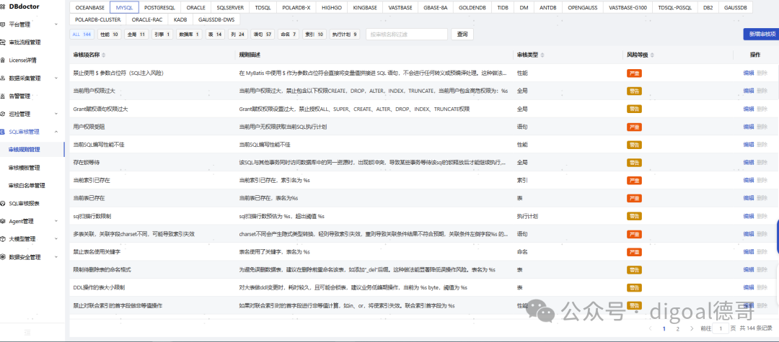Focus the audit item name filter field
This screenshot has width=779, height=342.
click(x=406, y=35)
